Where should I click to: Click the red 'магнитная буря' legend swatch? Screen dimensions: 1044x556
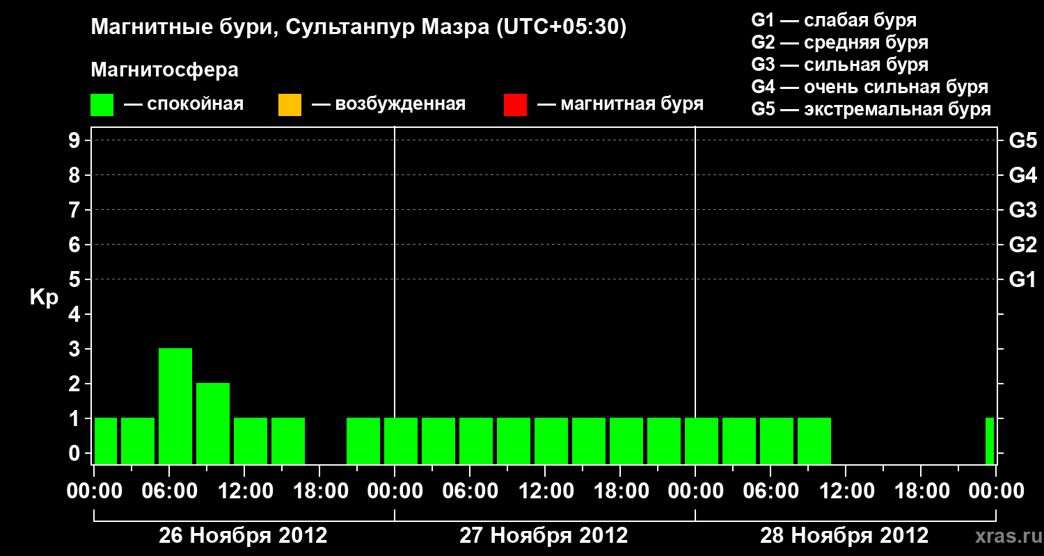coord(515,105)
